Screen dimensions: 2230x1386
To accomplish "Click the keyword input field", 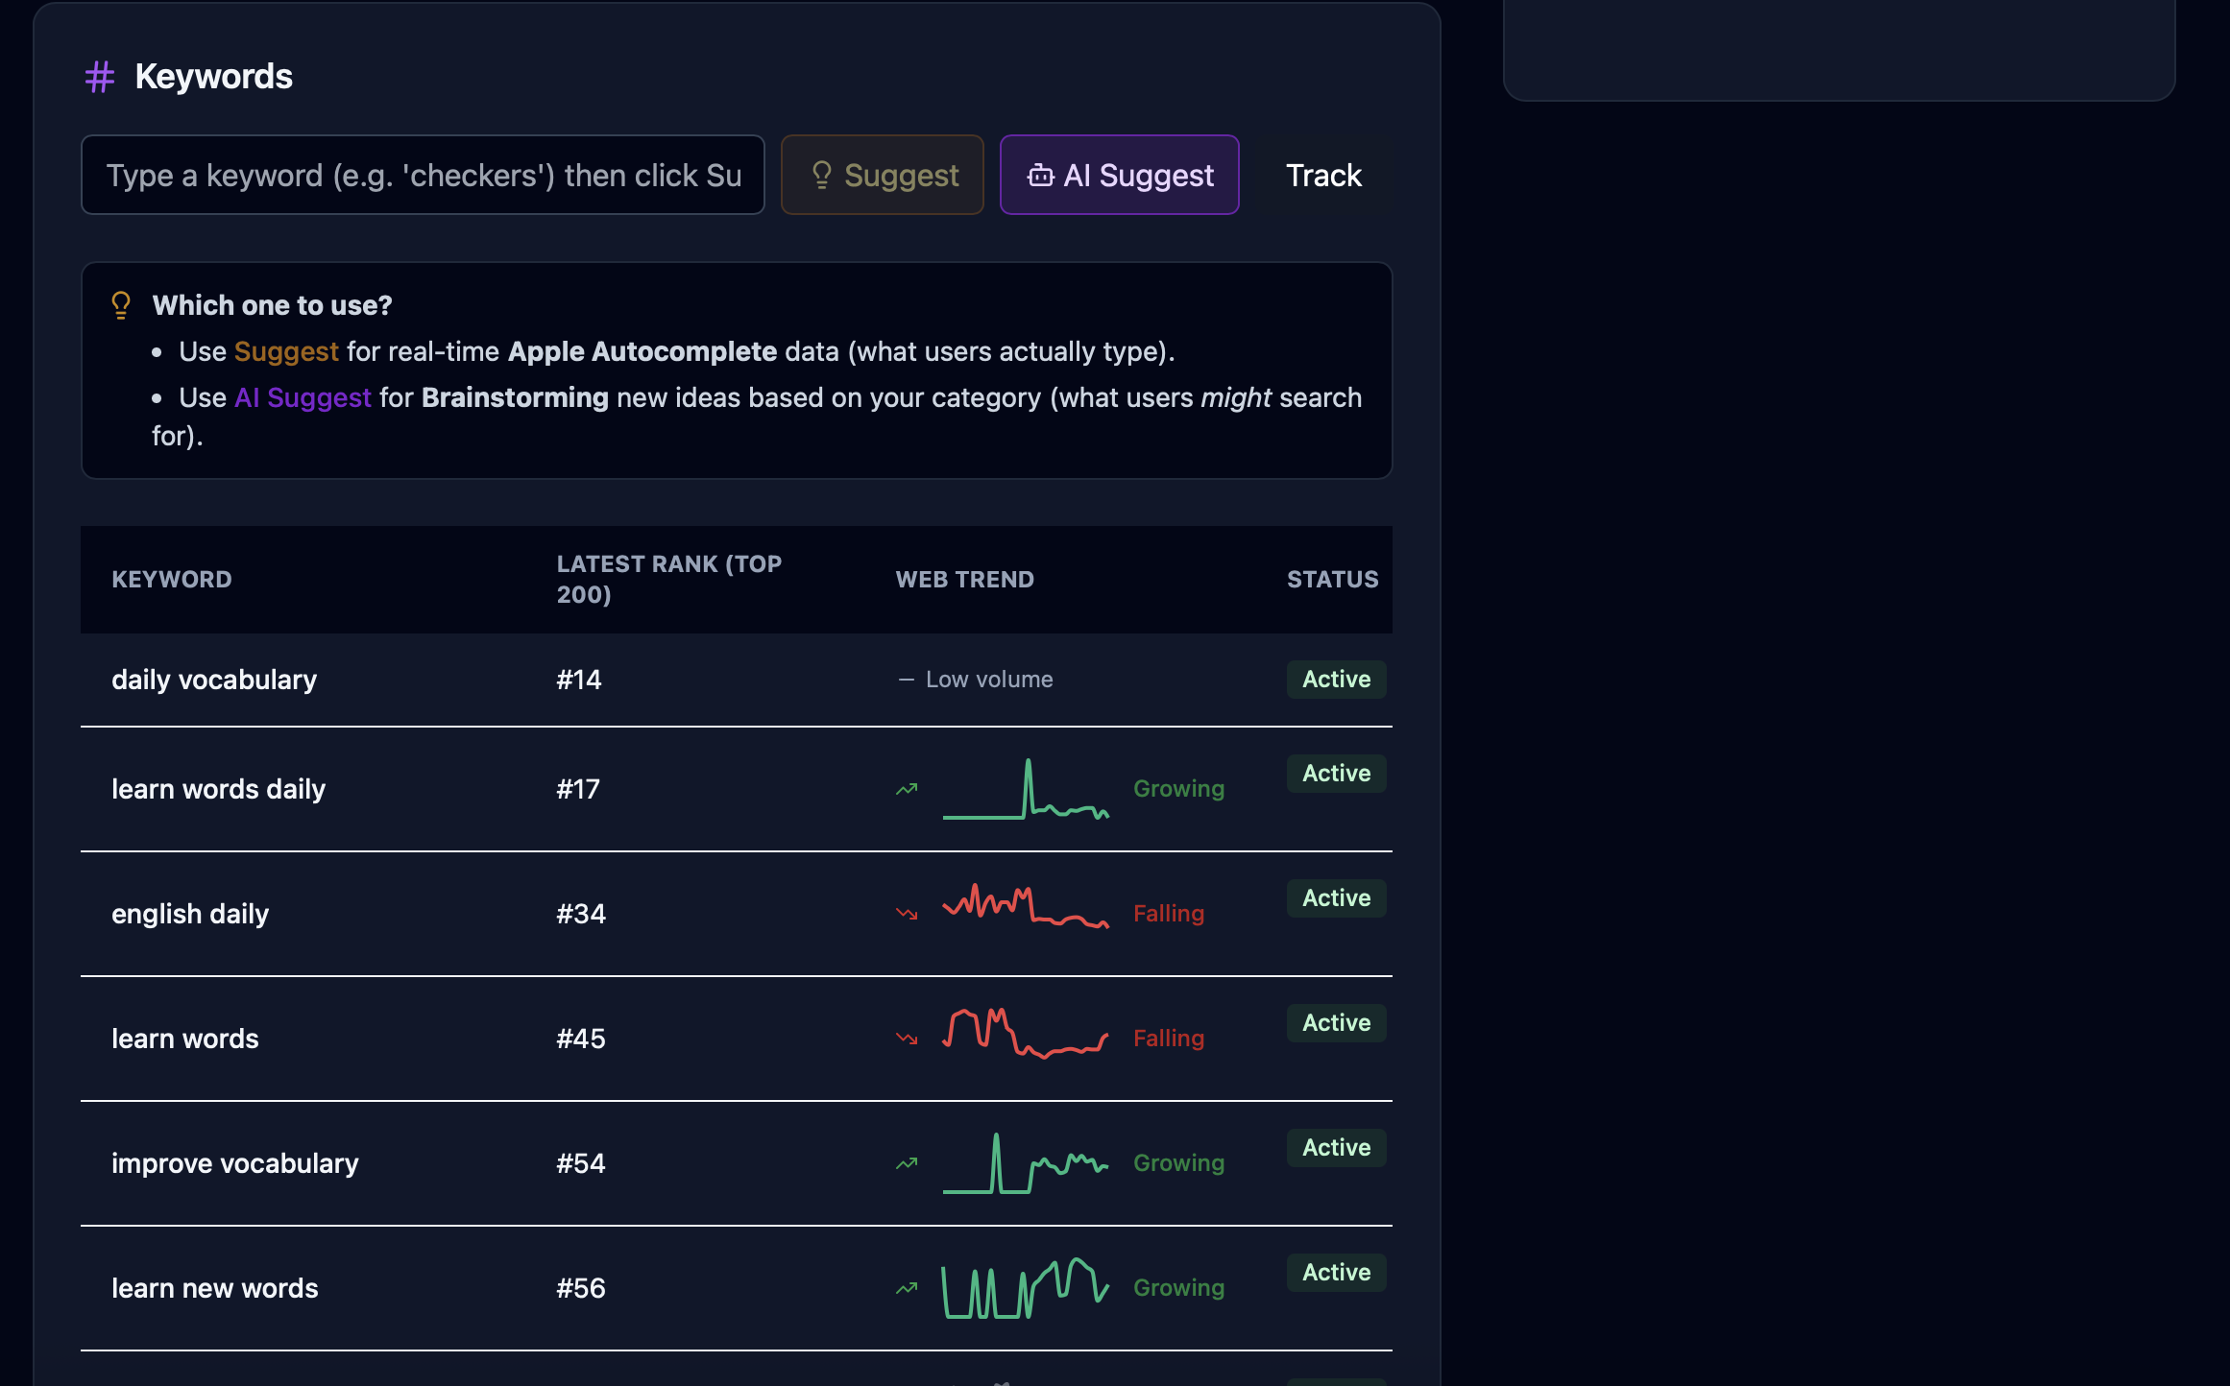I will 423,175.
